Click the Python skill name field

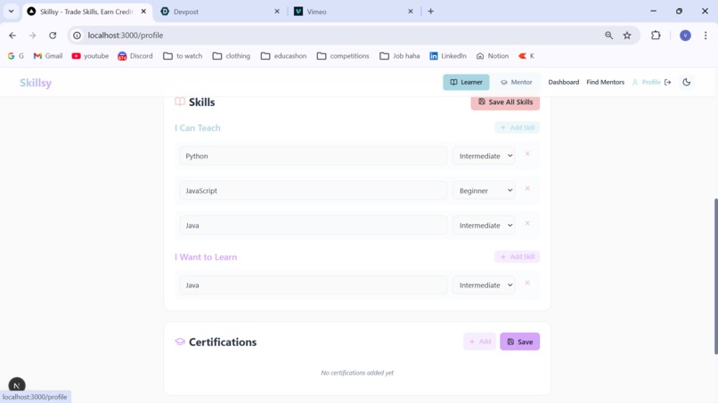click(314, 156)
